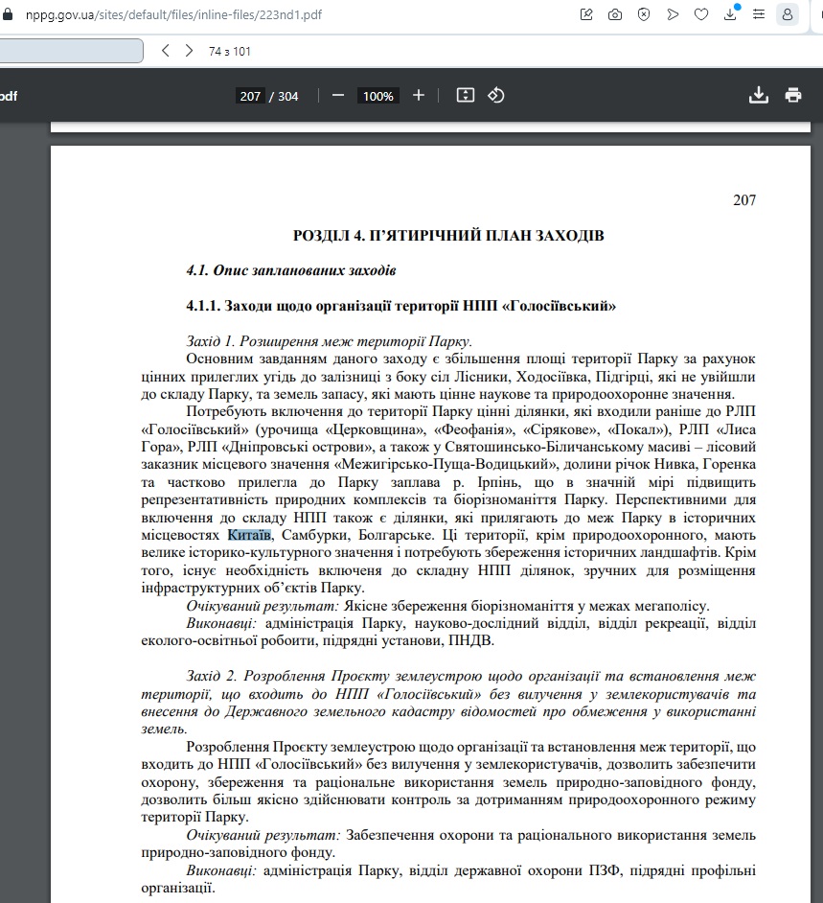Download the PDF file from the viewer toolbar
Viewport: 823px width, 903px height.
(758, 95)
